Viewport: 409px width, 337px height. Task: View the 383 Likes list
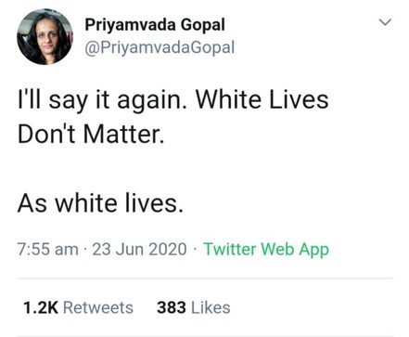tap(194, 307)
